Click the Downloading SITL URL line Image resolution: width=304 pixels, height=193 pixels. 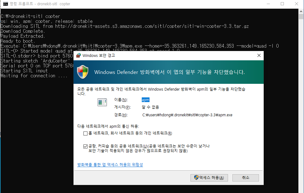(x=125, y=26)
